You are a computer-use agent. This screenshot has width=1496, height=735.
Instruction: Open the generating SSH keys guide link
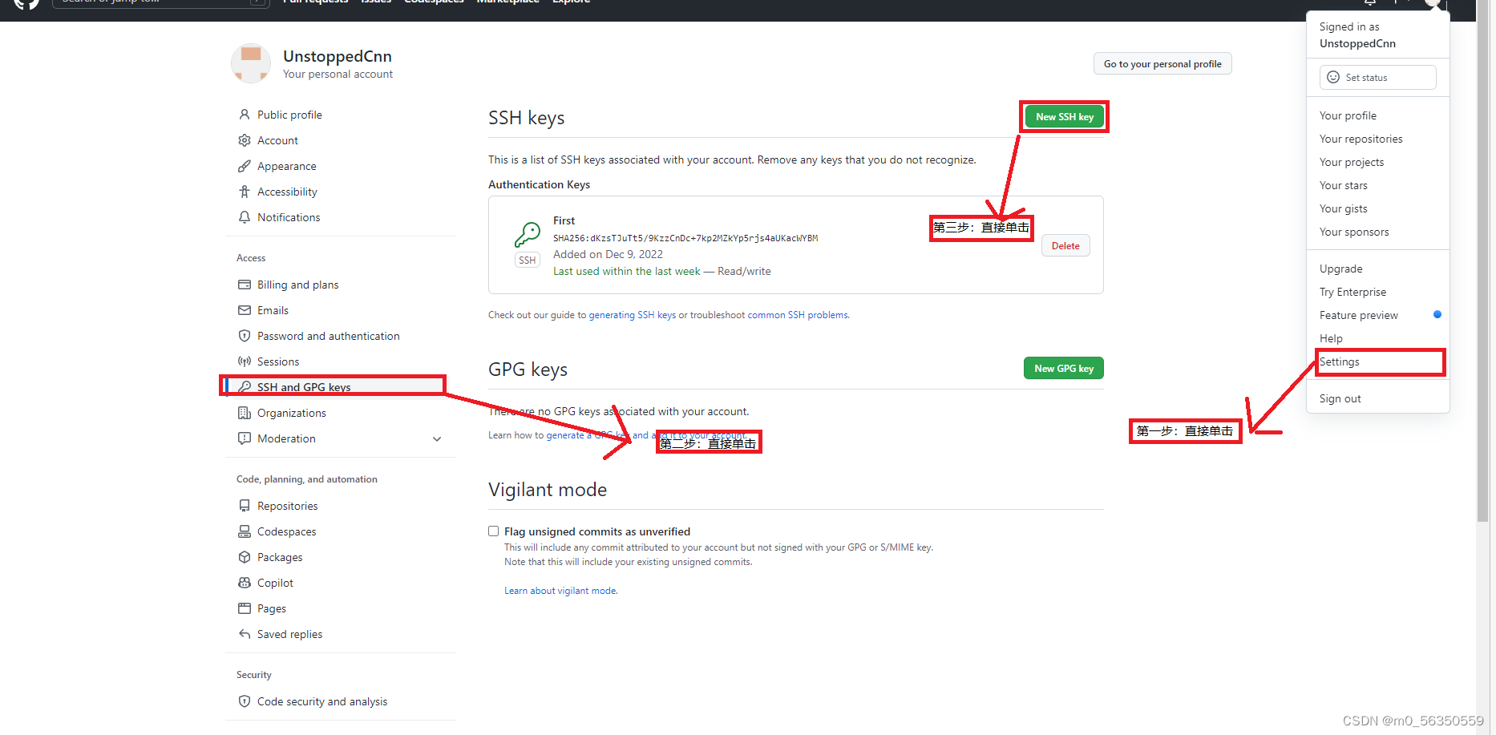(x=633, y=315)
